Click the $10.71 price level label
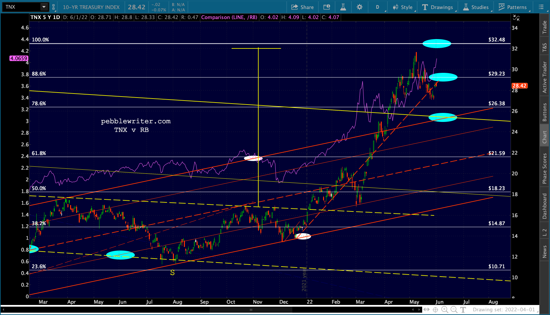 click(497, 267)
